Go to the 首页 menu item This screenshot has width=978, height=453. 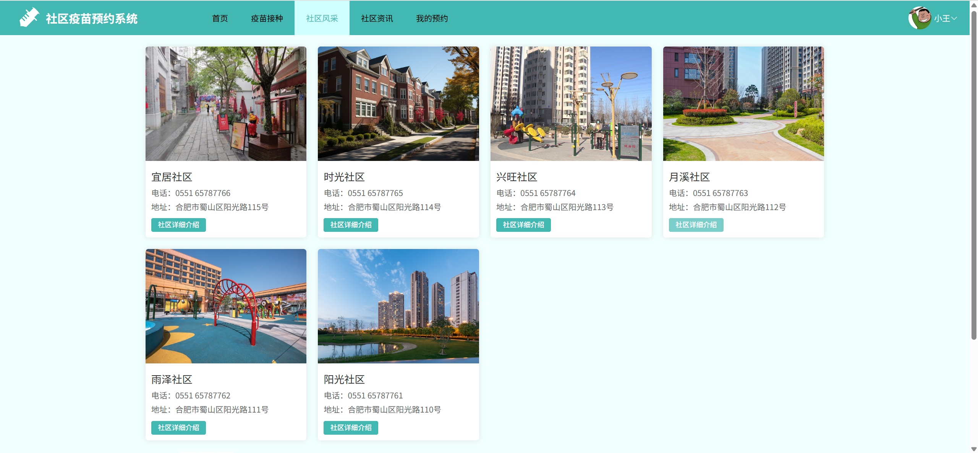click(x=220, y=18)
